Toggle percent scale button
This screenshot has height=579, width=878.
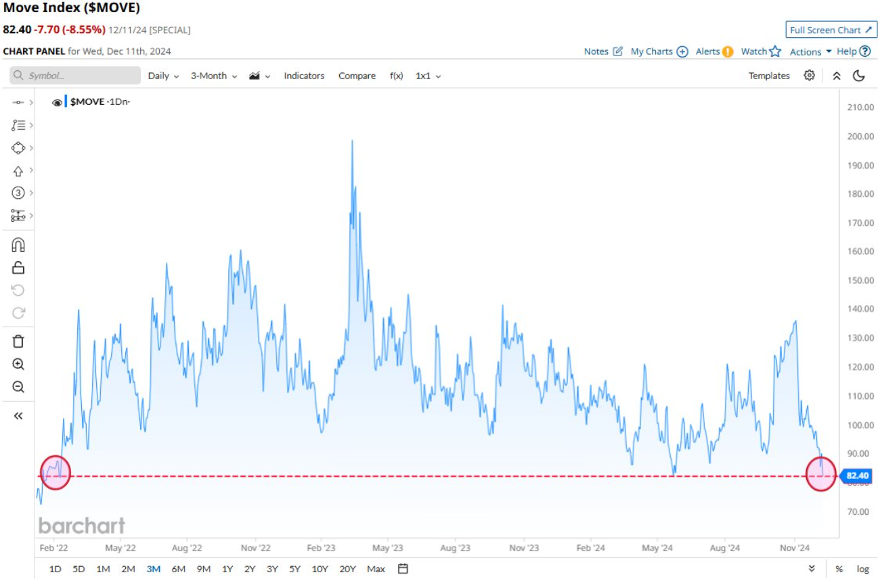[839, 569]
